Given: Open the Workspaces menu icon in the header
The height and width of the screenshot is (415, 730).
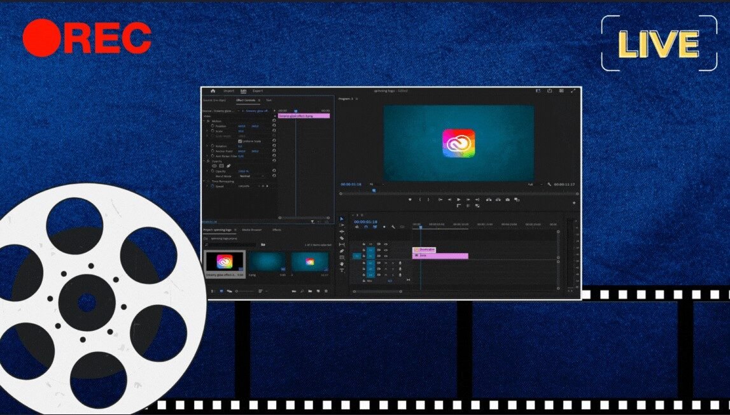Looking at the screenshot, I should coord(538,91).
